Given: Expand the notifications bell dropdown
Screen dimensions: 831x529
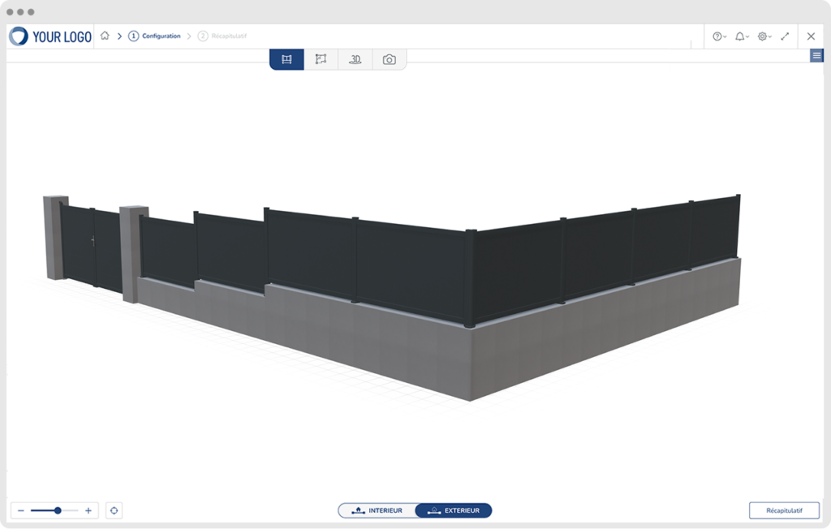Looking at the screenshot, I should click(742, 37).
